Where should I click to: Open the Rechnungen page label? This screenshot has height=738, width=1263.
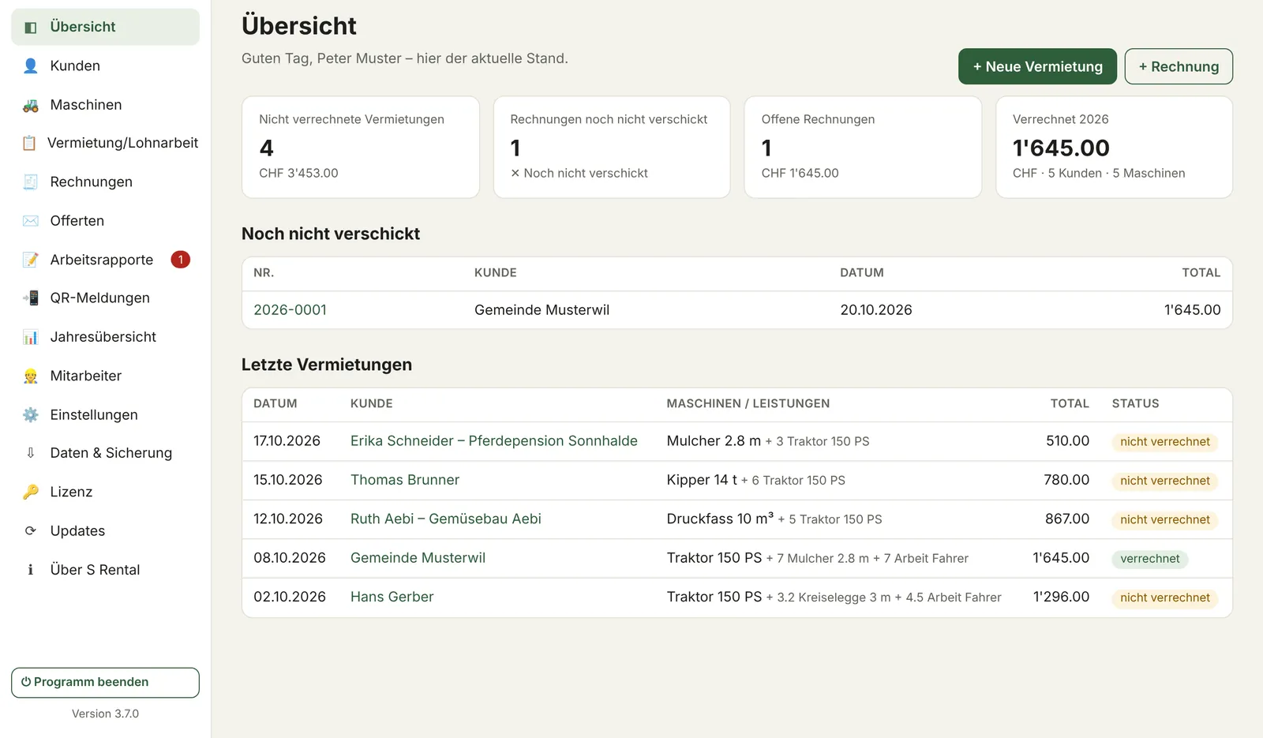92,182
